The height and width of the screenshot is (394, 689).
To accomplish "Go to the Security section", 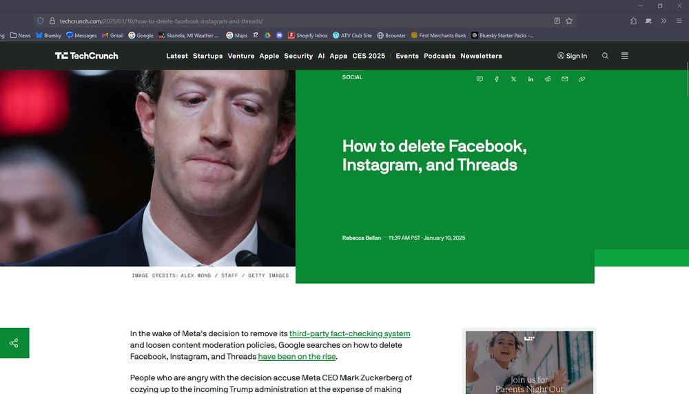I will [x=298, y=56].
